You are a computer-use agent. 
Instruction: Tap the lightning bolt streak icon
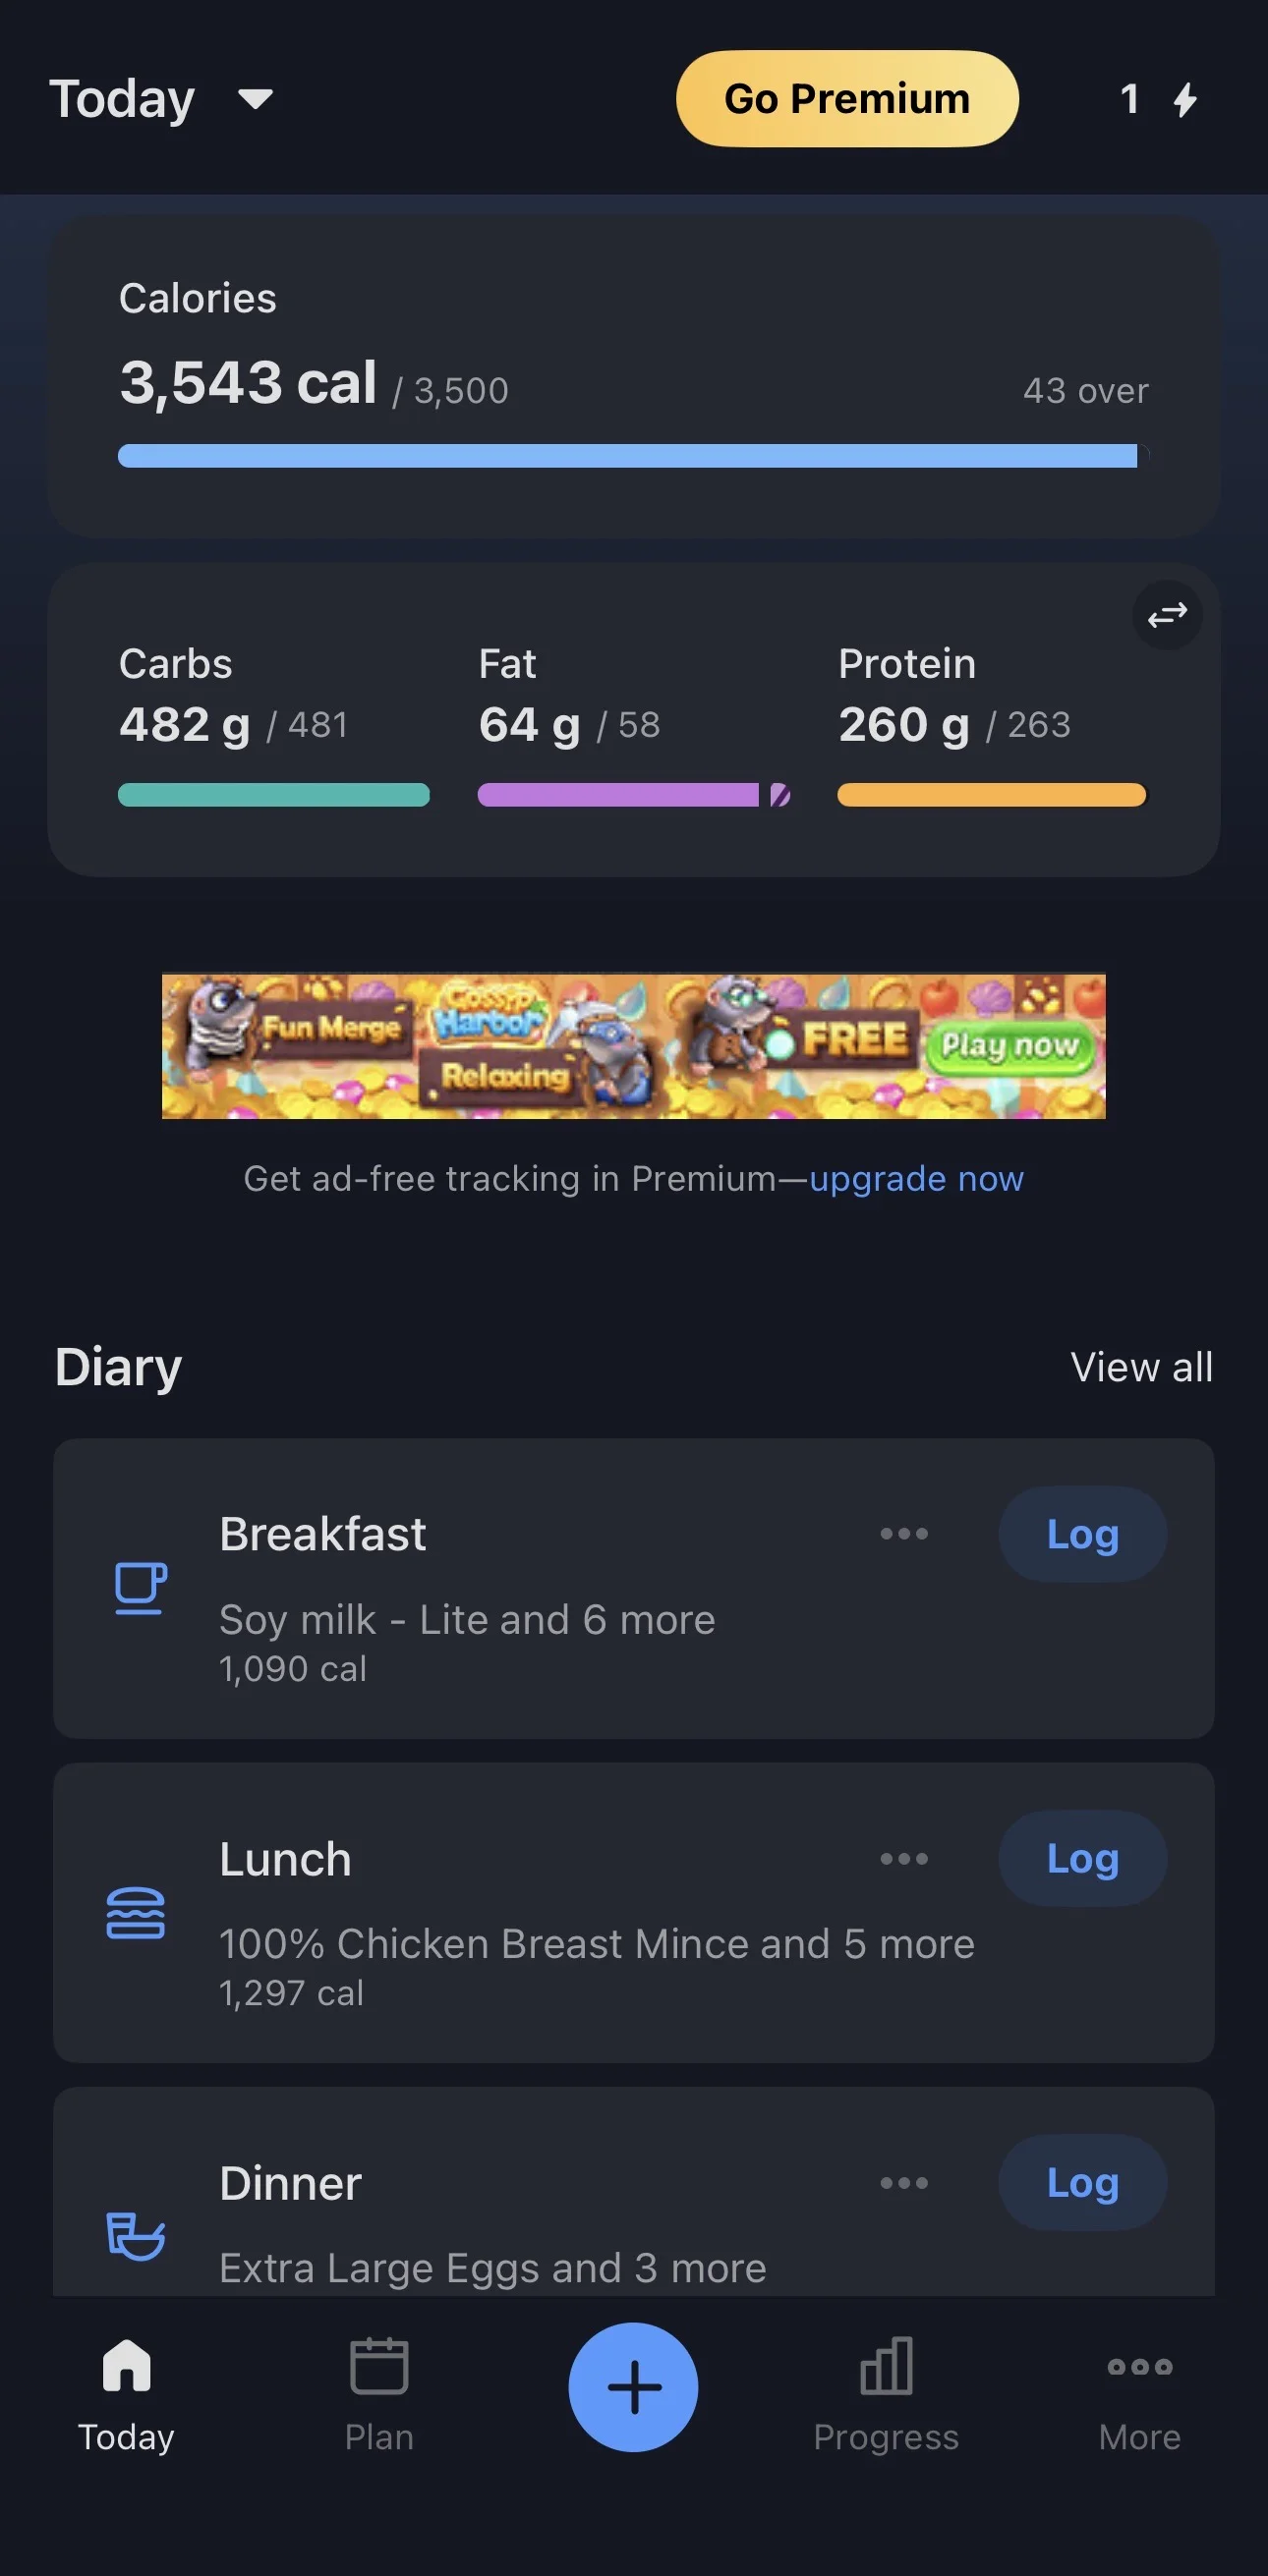coord(1184,100)
